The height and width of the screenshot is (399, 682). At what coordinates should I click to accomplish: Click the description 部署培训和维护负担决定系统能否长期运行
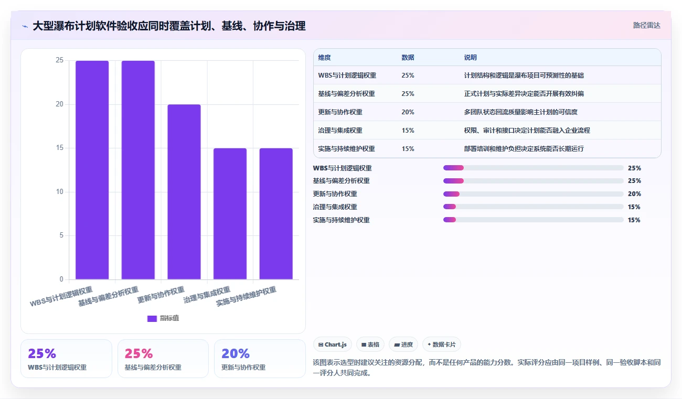(524, 149)
